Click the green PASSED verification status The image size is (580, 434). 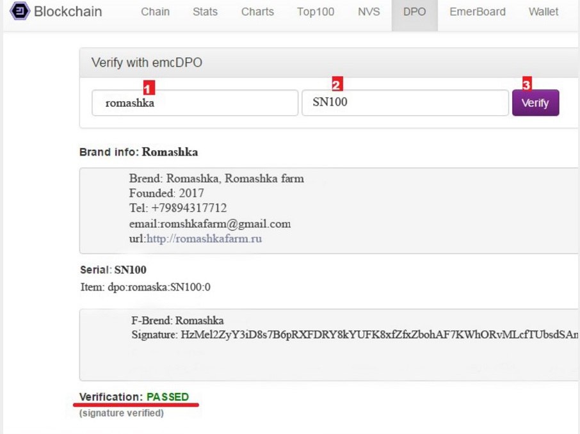(x=168, y=397)
